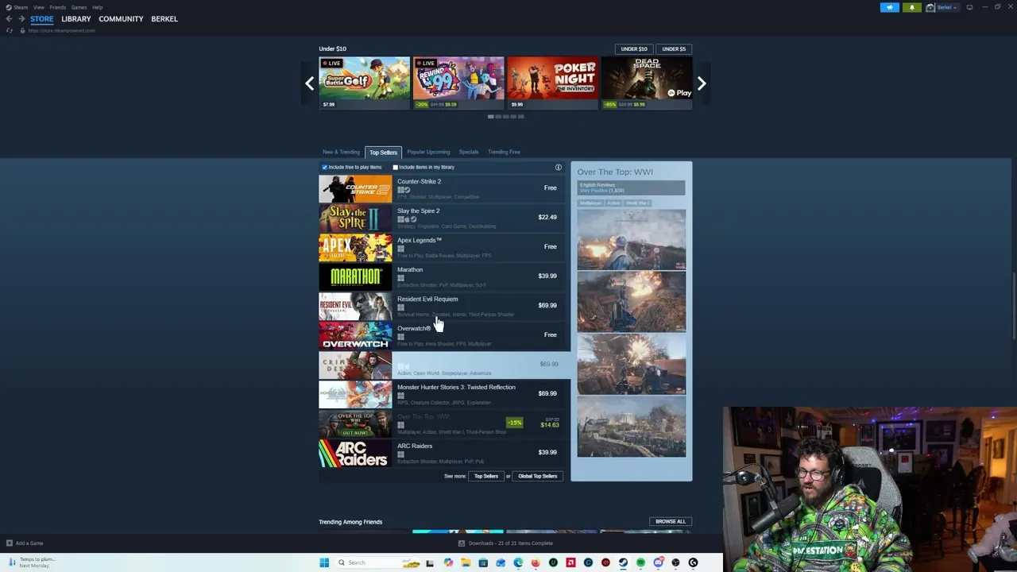The height and width of the screenshot is (572, 1017).
Task: Toggle Include items in my library
Action: (395, 167)
